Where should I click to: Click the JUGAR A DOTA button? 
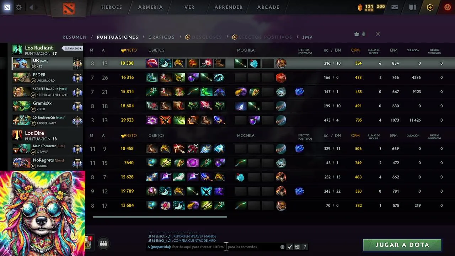[402, 245]
